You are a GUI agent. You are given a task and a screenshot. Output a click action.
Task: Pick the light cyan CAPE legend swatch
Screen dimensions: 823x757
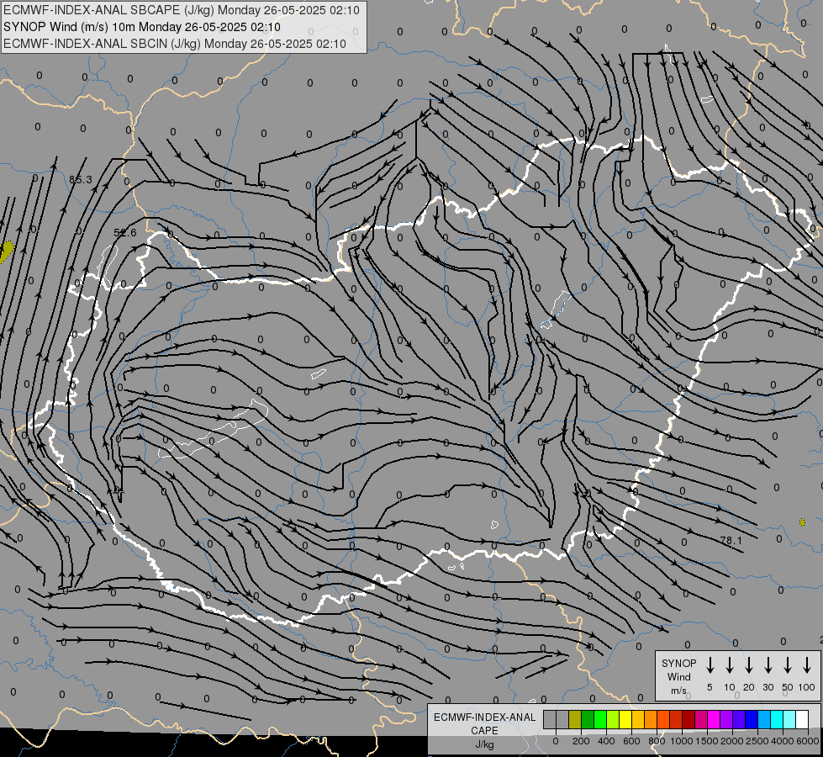[789, 719]
